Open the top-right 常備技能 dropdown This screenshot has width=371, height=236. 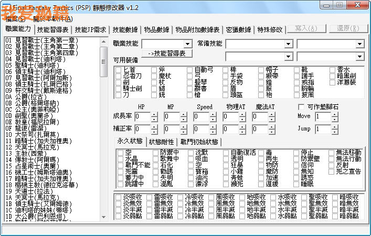360,44
